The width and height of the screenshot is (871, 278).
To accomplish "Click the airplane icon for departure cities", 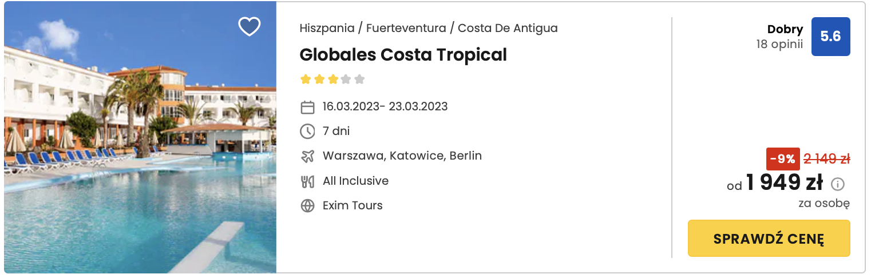I will tap(307, 156).
